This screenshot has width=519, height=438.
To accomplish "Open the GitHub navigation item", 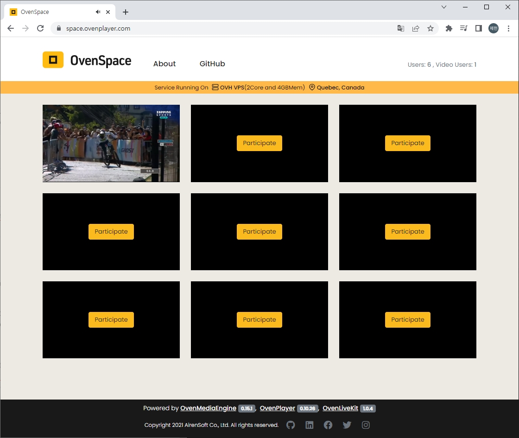I will pos(212,64).
